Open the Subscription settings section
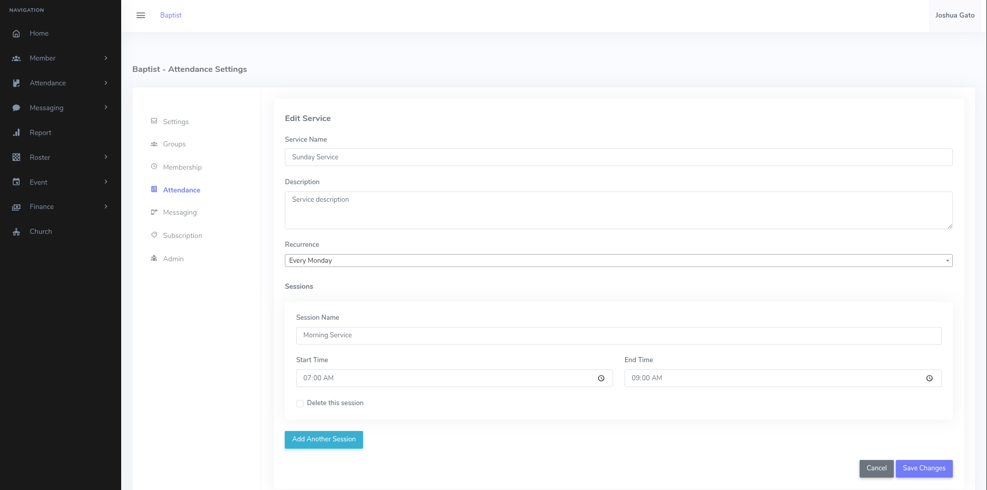 click(183, 235)
